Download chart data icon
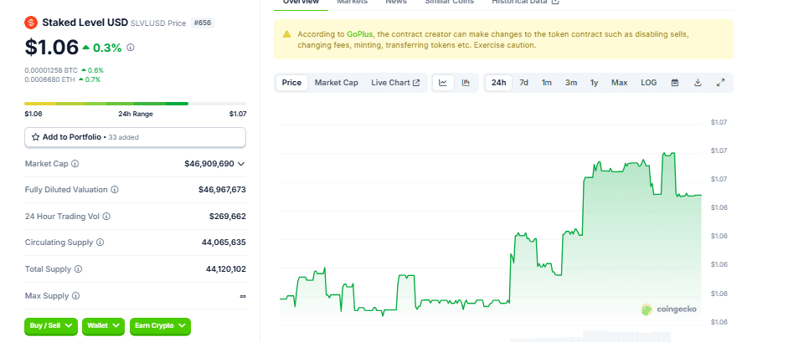 click(x=698, y=83)
